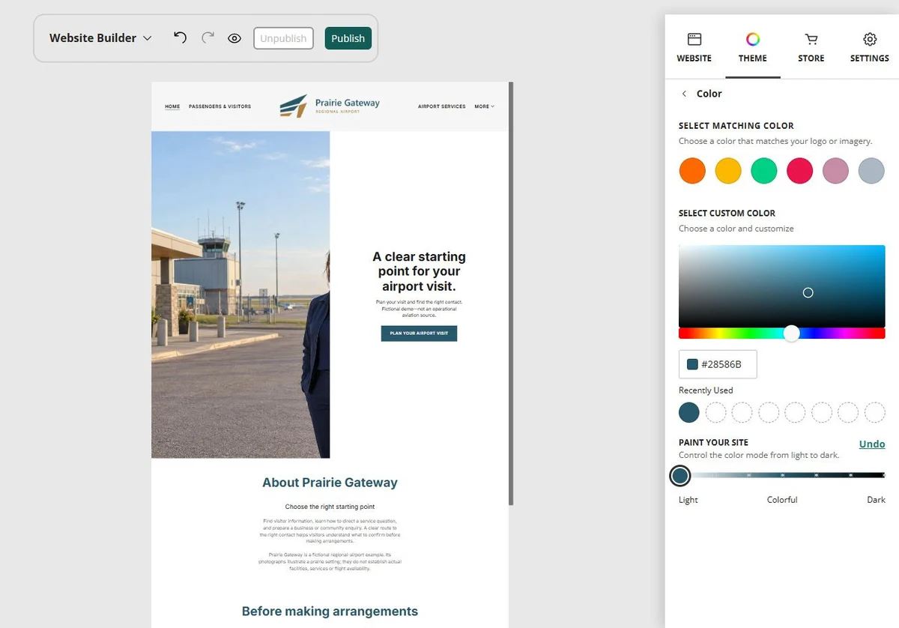Click the undo arrow icon in toolbar
899x628 pixels.
180,37
